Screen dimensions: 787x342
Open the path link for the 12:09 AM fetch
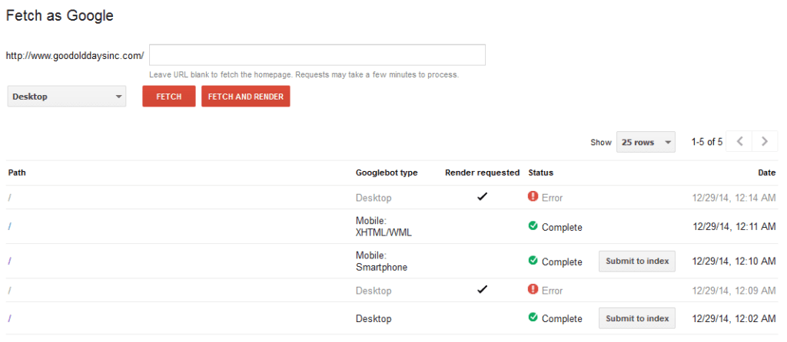[x=9, y=291]
